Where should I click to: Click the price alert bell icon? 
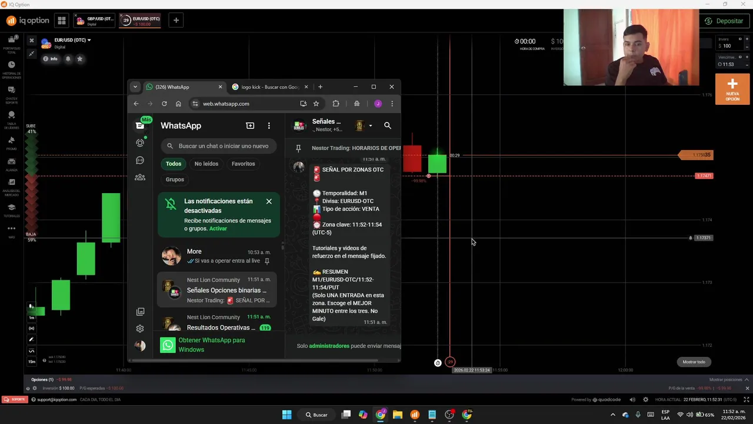(68, 59)
